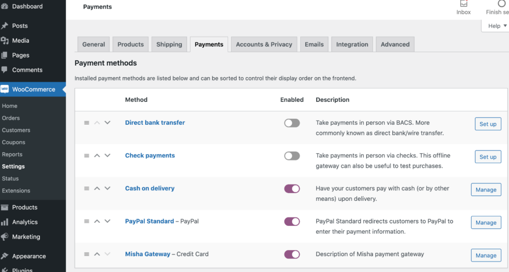Open the Misha Gateway link
509x272 pixels.
point(147,254)
